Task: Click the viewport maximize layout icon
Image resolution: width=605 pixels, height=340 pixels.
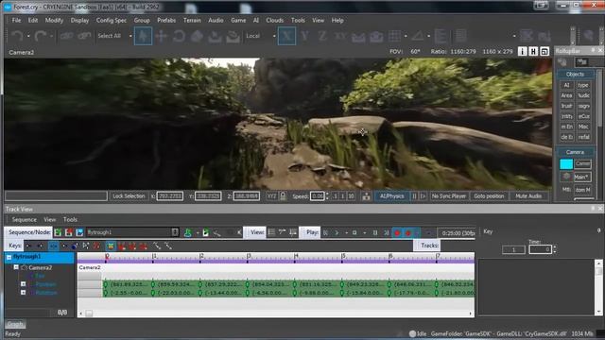Action: click(x=544, y=51)
